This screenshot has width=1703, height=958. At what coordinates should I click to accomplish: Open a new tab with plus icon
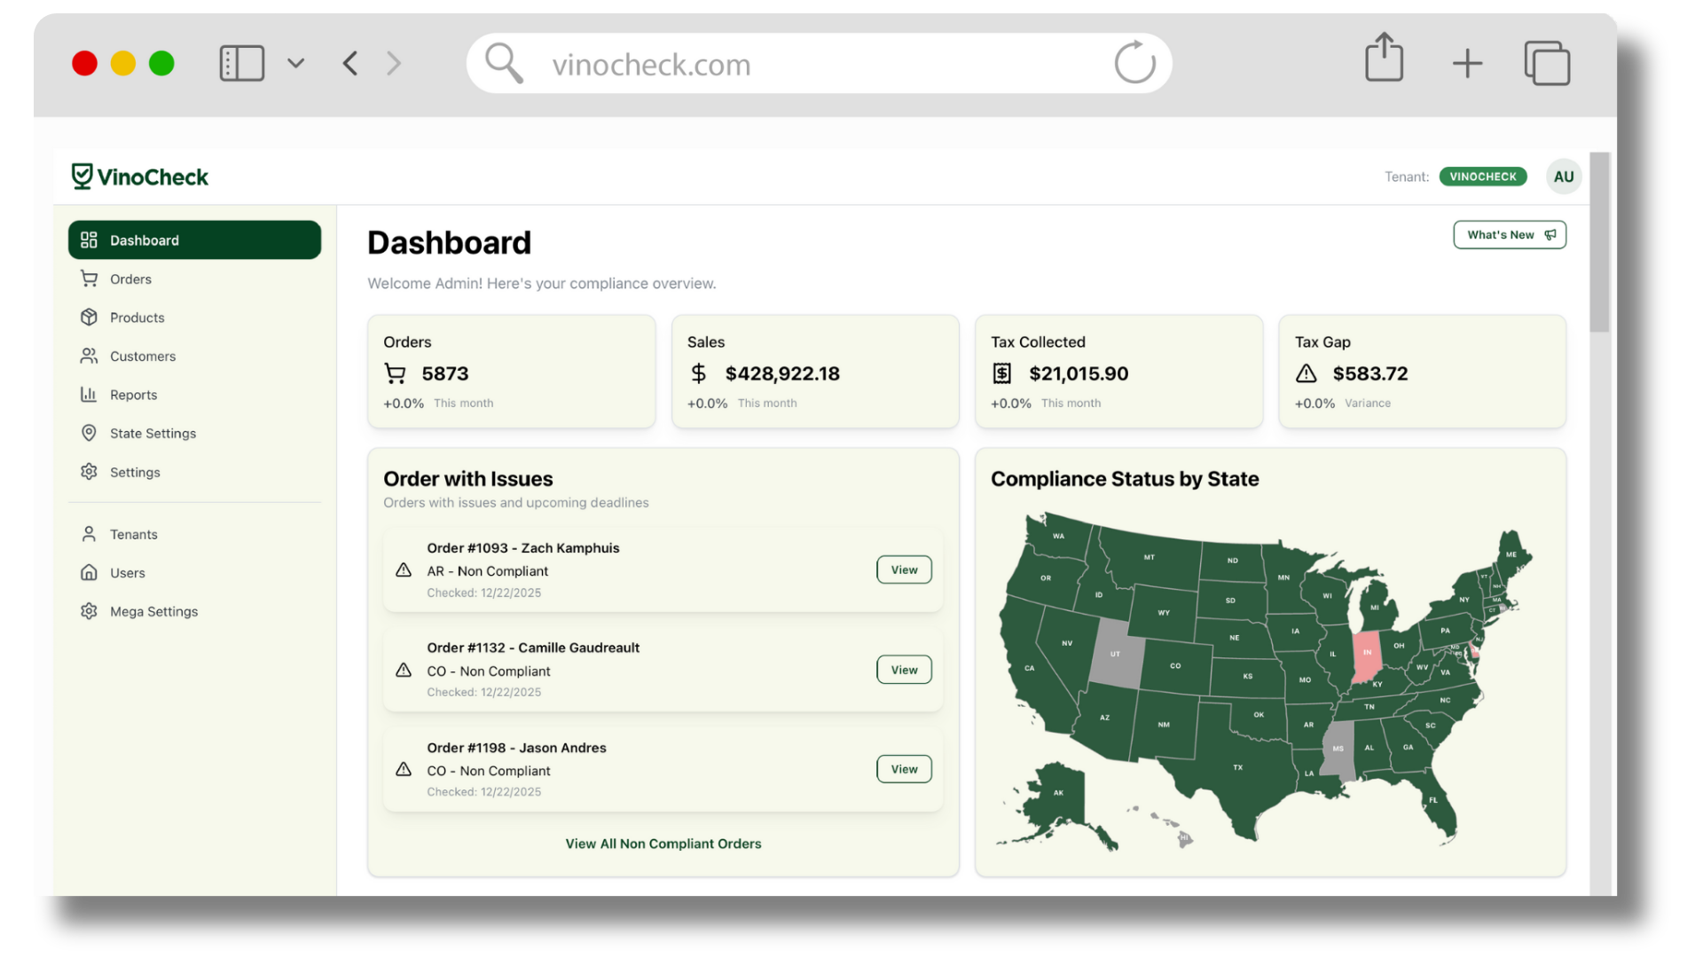coord(1467,64)
